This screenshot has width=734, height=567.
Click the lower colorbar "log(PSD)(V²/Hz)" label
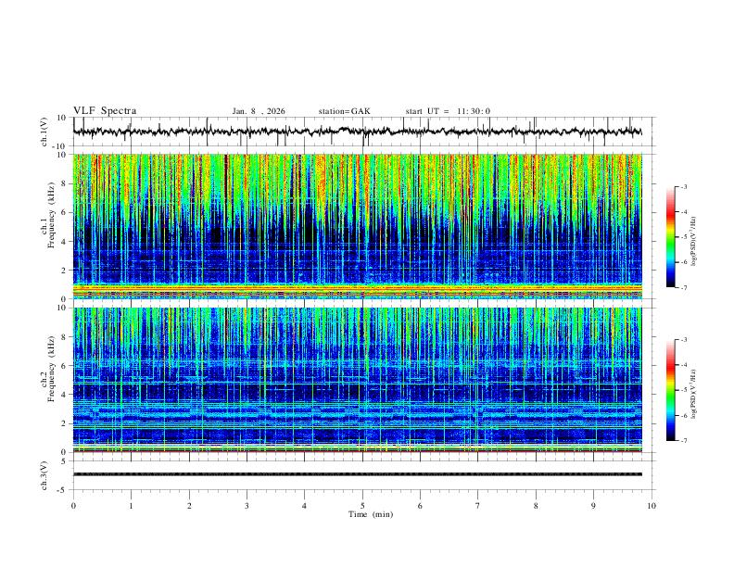tap(693, 394)
